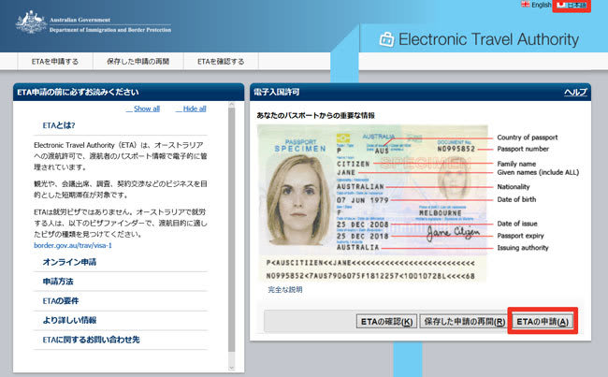Click the あなたのパスポートからの重要な情報 text
Image resolution: width=608 pixels, height=377 pixels.
315,116
